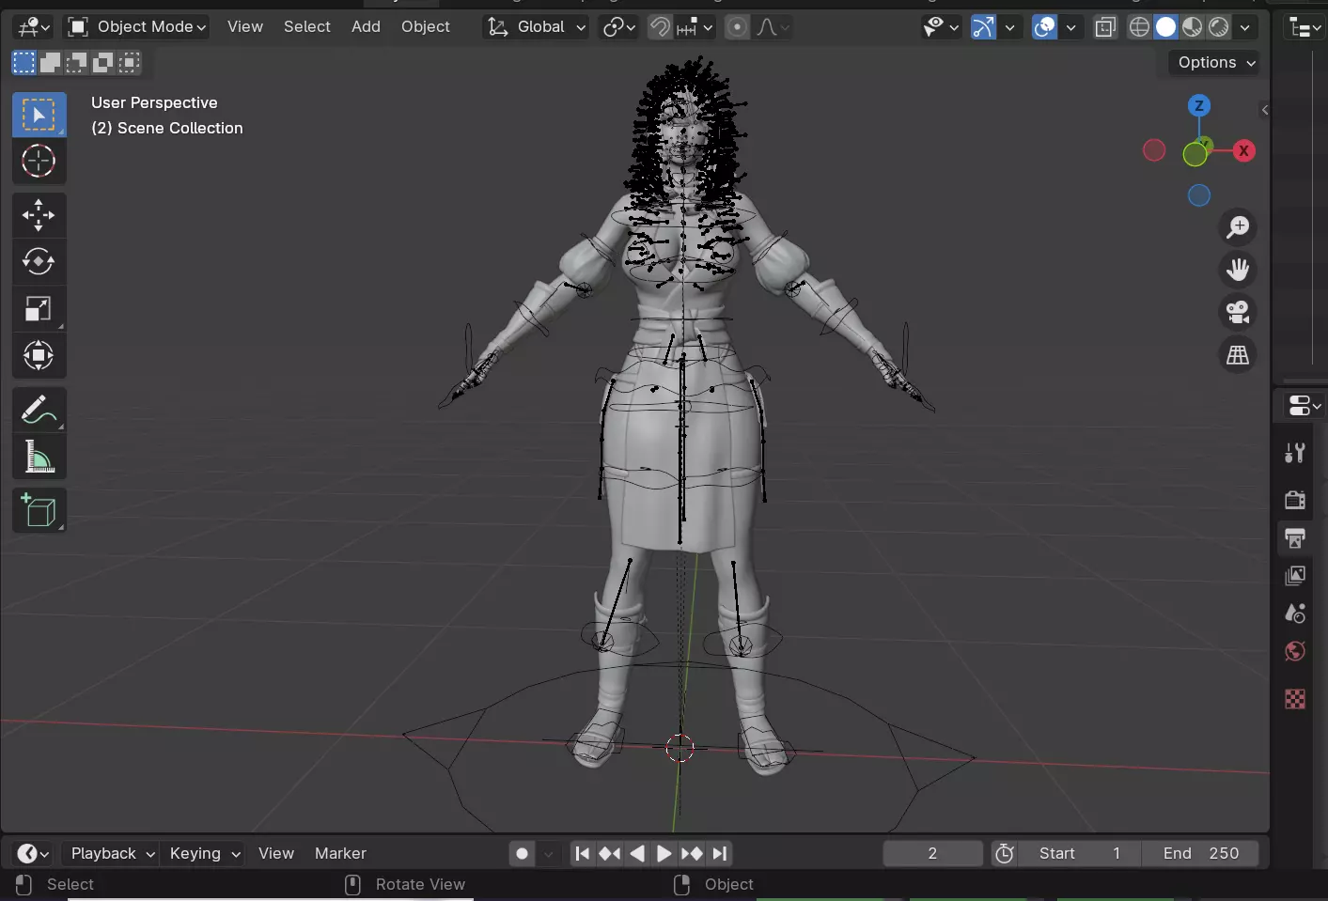Toggle viewport gizmos display

tap(983, 27)
